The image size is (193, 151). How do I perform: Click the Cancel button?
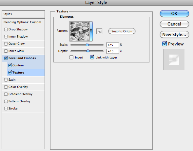[x=174, y=24]
